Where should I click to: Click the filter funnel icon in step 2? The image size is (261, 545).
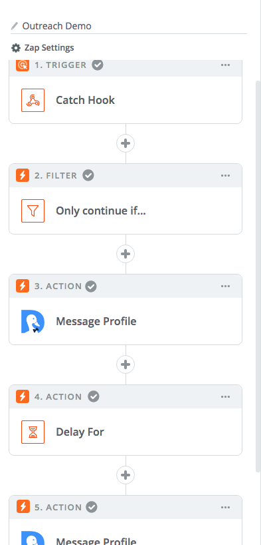point(33,211)
